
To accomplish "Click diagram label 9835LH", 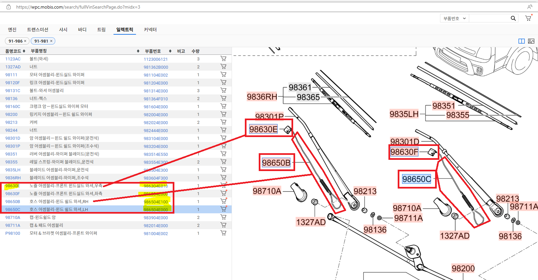I will (404, 114).
